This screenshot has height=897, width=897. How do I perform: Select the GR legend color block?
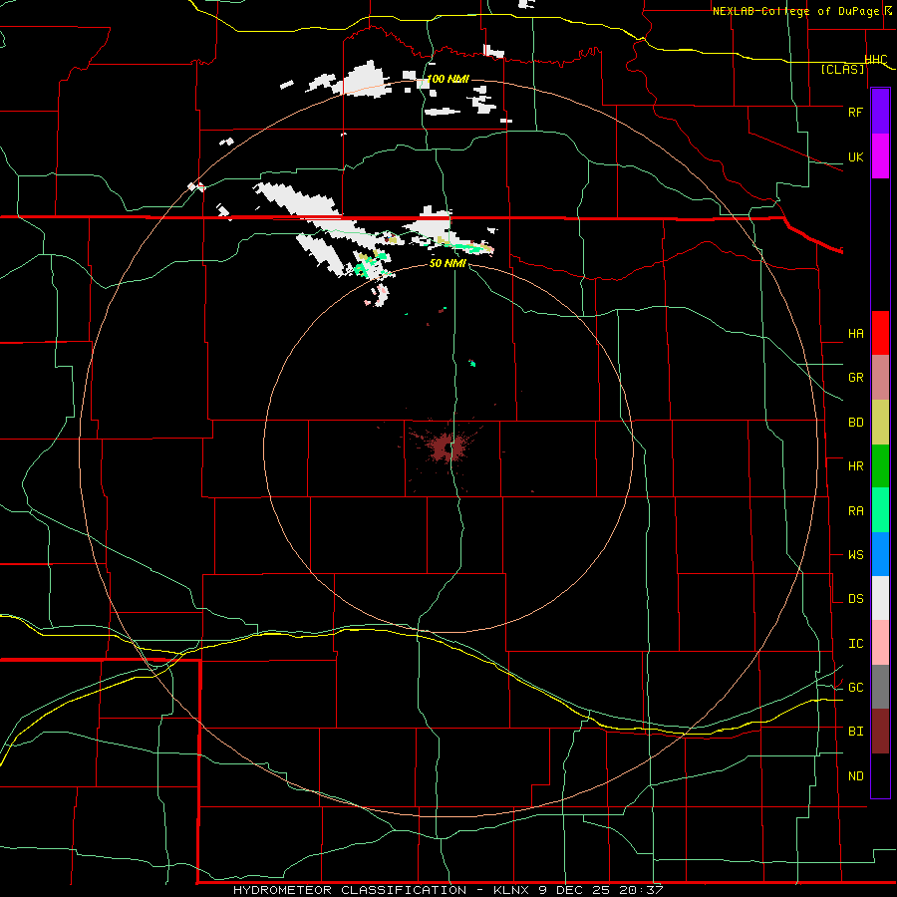(x=880, y=378)
